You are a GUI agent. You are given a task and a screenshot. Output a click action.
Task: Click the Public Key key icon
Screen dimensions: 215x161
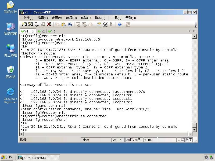[111, 24]
